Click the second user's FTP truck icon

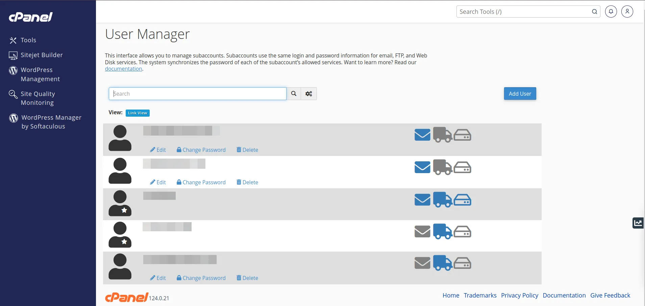pos(443,167)
